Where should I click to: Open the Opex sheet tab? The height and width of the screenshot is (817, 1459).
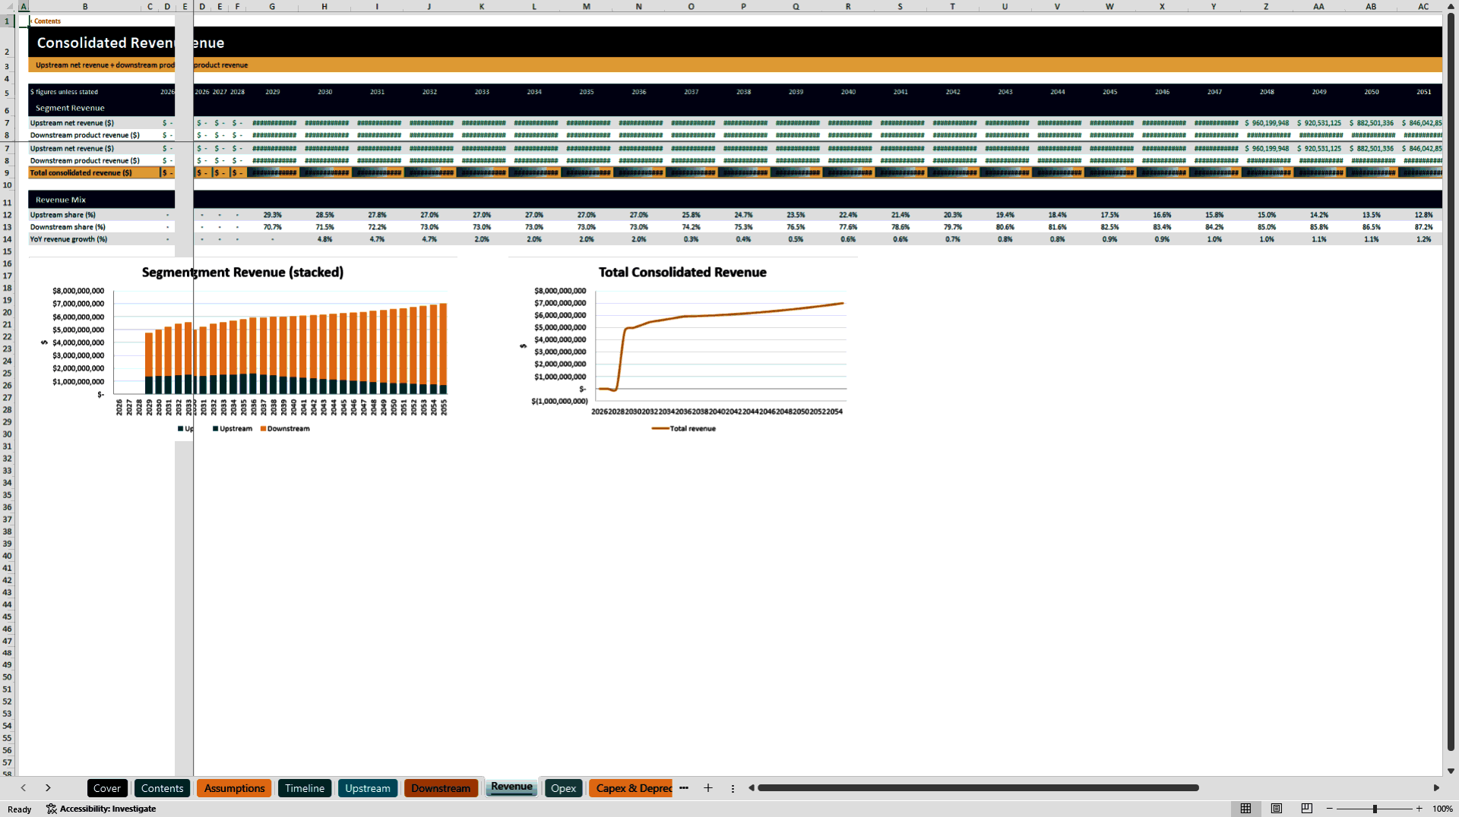(563, 788)
